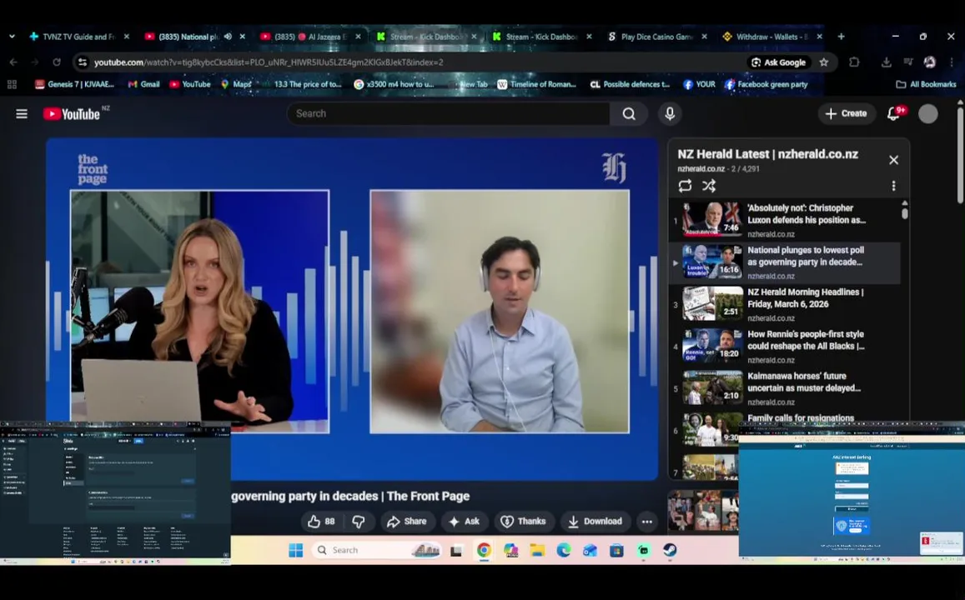Toggle shuffle playlist icon
965x600 pixels.
[709, 186]
